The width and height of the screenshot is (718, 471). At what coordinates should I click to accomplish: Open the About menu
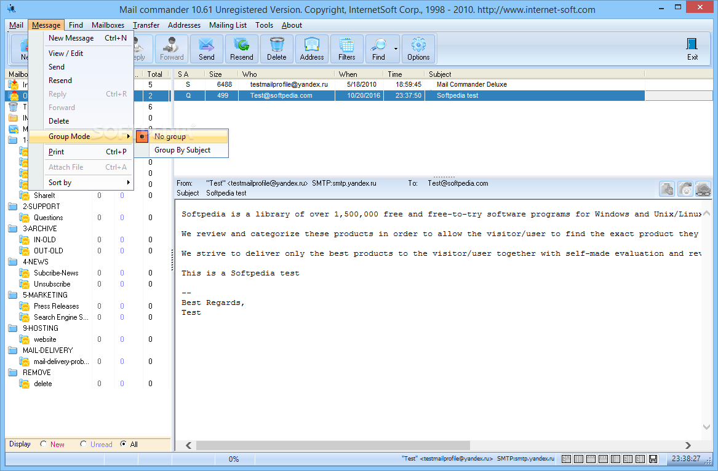click(292, 25)
